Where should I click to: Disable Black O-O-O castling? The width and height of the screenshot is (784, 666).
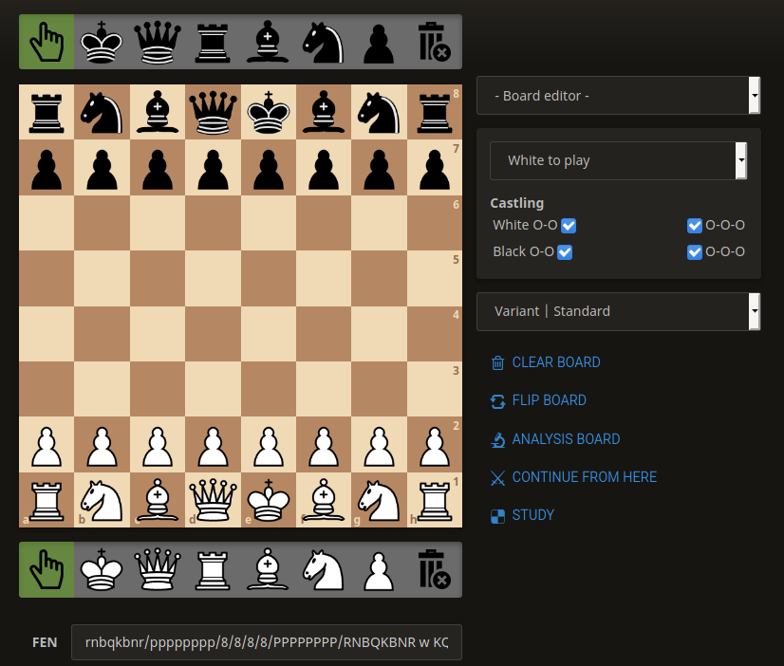coord(696,251)
